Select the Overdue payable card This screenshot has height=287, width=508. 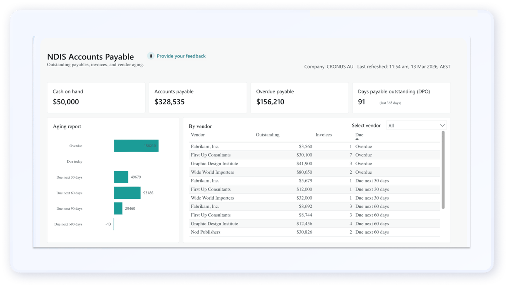299,98
